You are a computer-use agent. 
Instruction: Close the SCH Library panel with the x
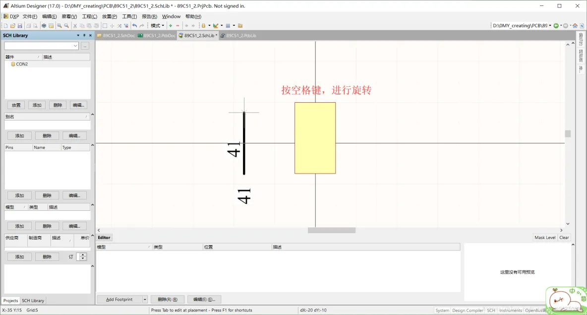pyautogui.click(x=90, y=36)
